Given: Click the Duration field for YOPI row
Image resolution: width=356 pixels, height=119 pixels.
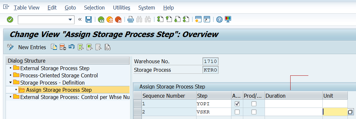Looking at the screenshot, I should coord(294,104).
